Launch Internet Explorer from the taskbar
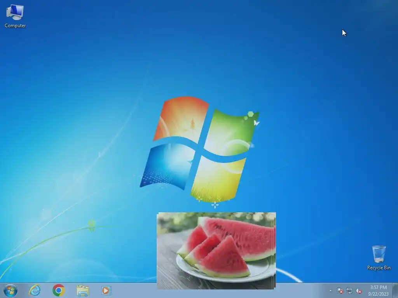Viewport: 398px width, 298px height. point(35,290)
